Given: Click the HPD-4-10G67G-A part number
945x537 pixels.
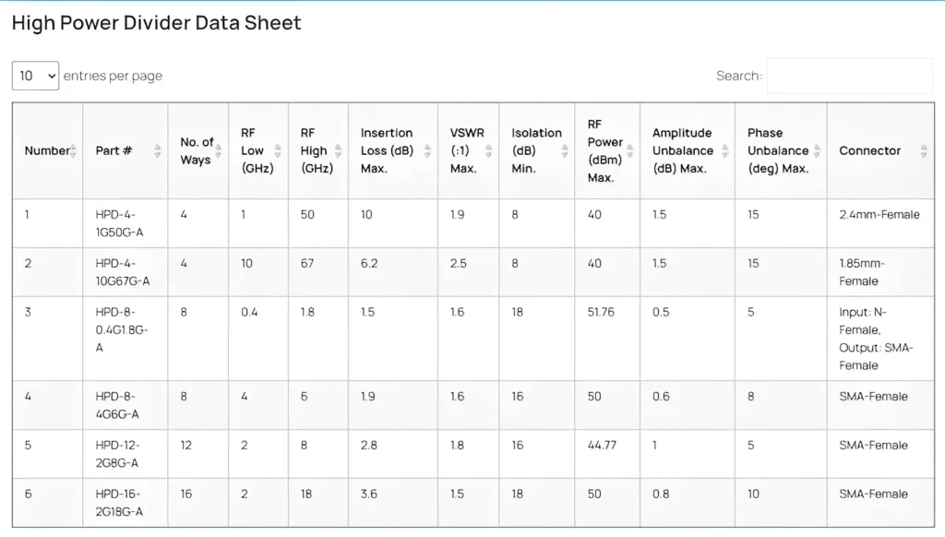Looking at the screenshot, I should (122, 272).
